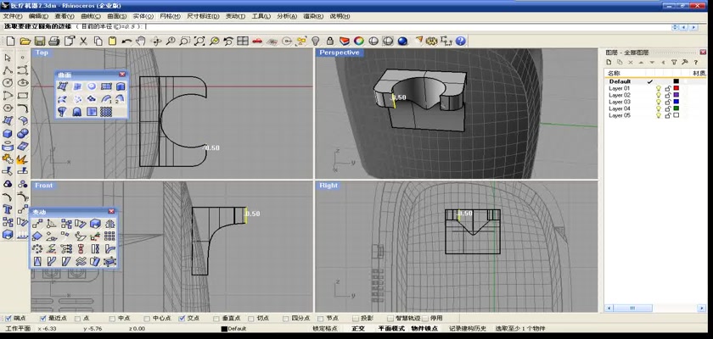Hide Layer 01 using its lightbulb
713x339 pixels.
tap(658, 88)
